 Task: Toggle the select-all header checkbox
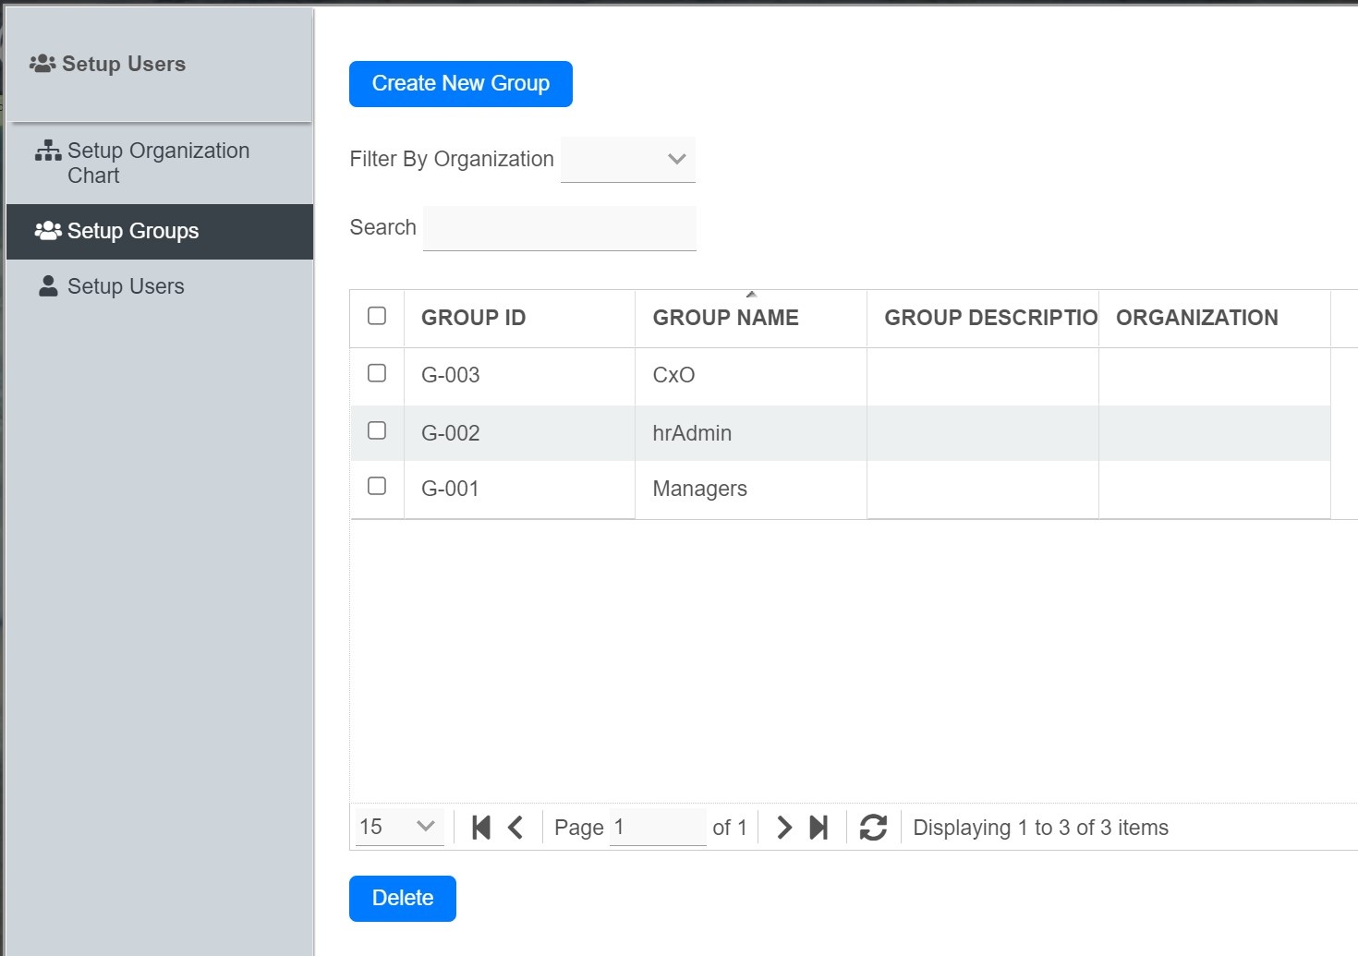377,316
